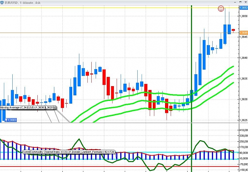Click the red smiley face chart marker

point(221,9)
